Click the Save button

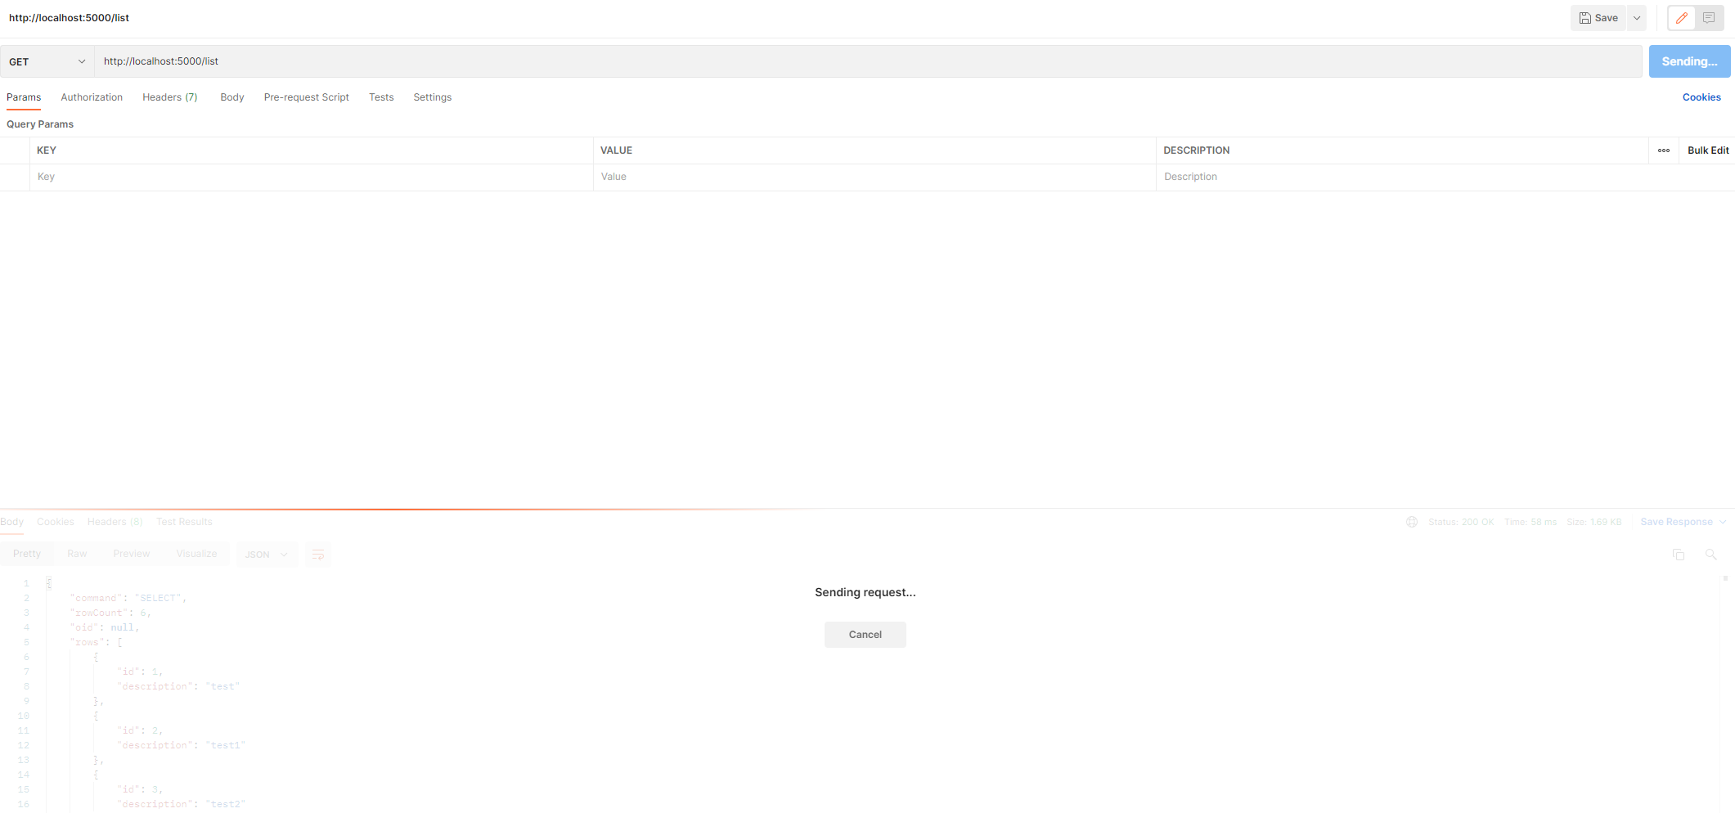pos(1598,18)
